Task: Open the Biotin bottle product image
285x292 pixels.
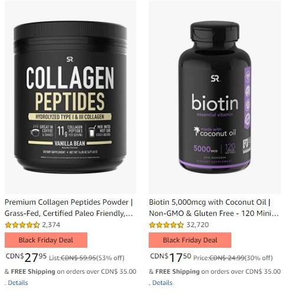Action: click(x=215, y=97)
